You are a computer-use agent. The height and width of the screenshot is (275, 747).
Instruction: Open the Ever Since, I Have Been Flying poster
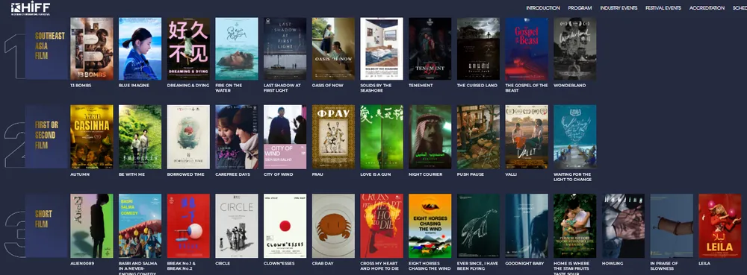(x=478, y=226)
